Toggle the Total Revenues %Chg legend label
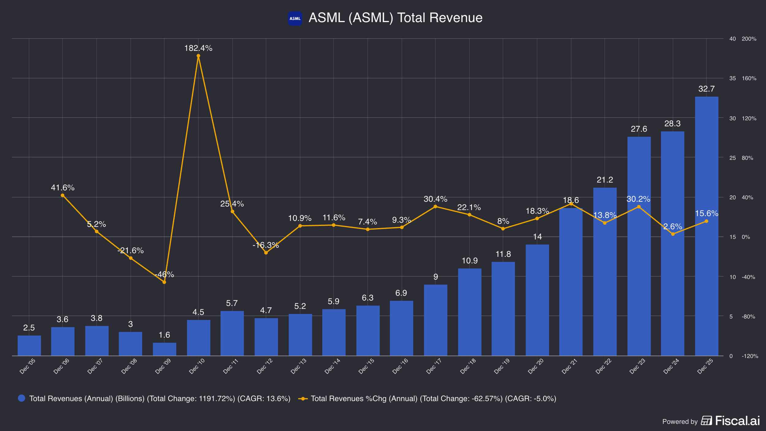The width and height of the screenshot is (766, 431). 433,399
